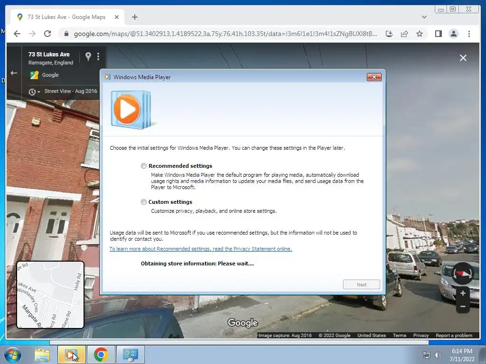The image size is (486, 364).
Task: Open the mini map thumbnail
Action: point(50,295)
